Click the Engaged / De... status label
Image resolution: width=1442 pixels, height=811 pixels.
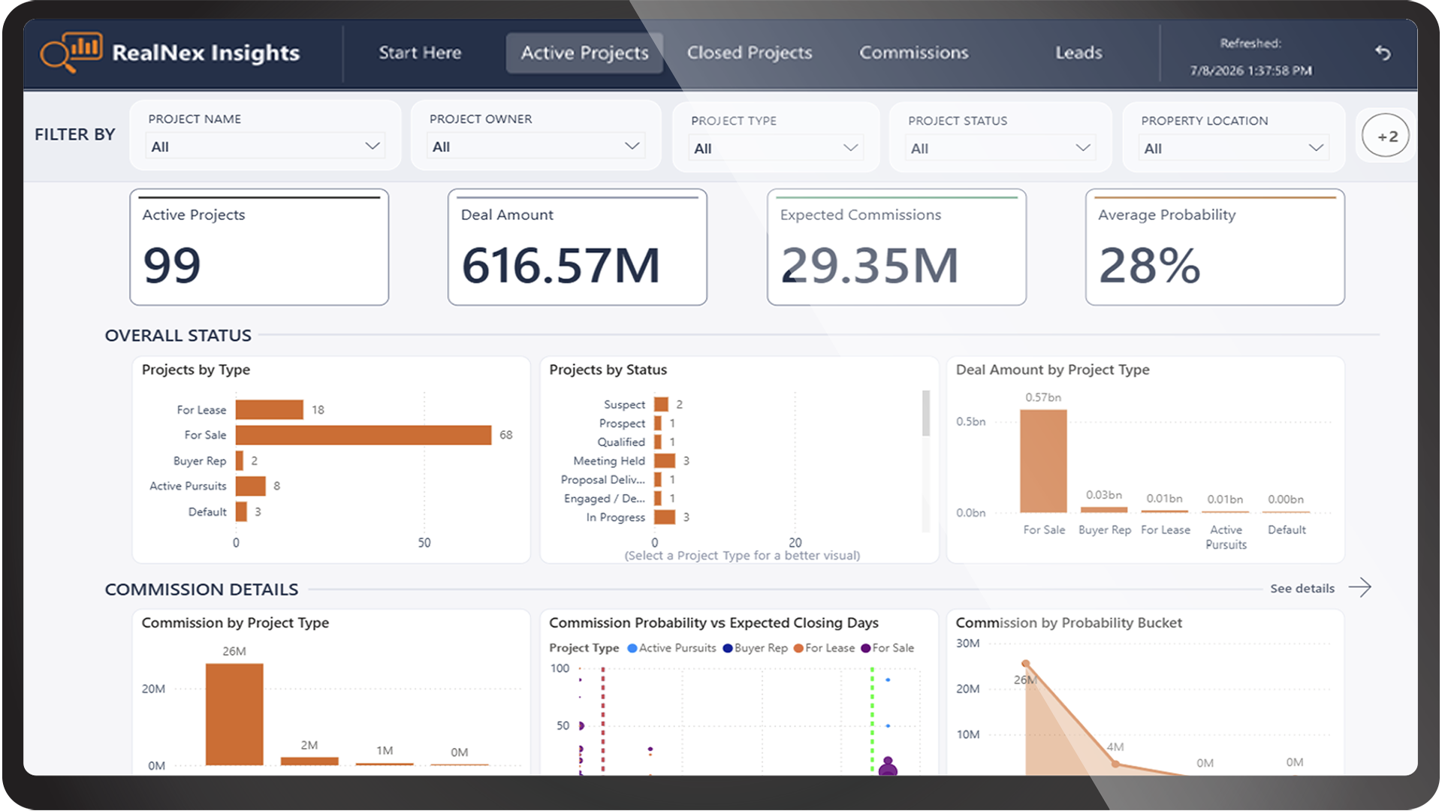(605, 498)
